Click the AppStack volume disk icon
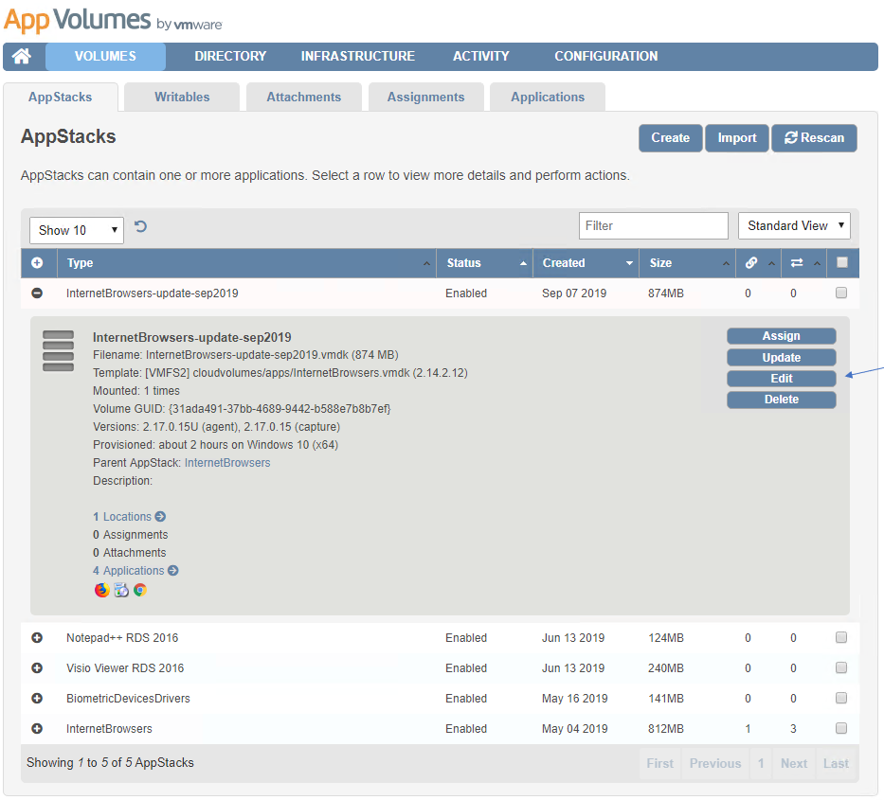 pos(59,351)
